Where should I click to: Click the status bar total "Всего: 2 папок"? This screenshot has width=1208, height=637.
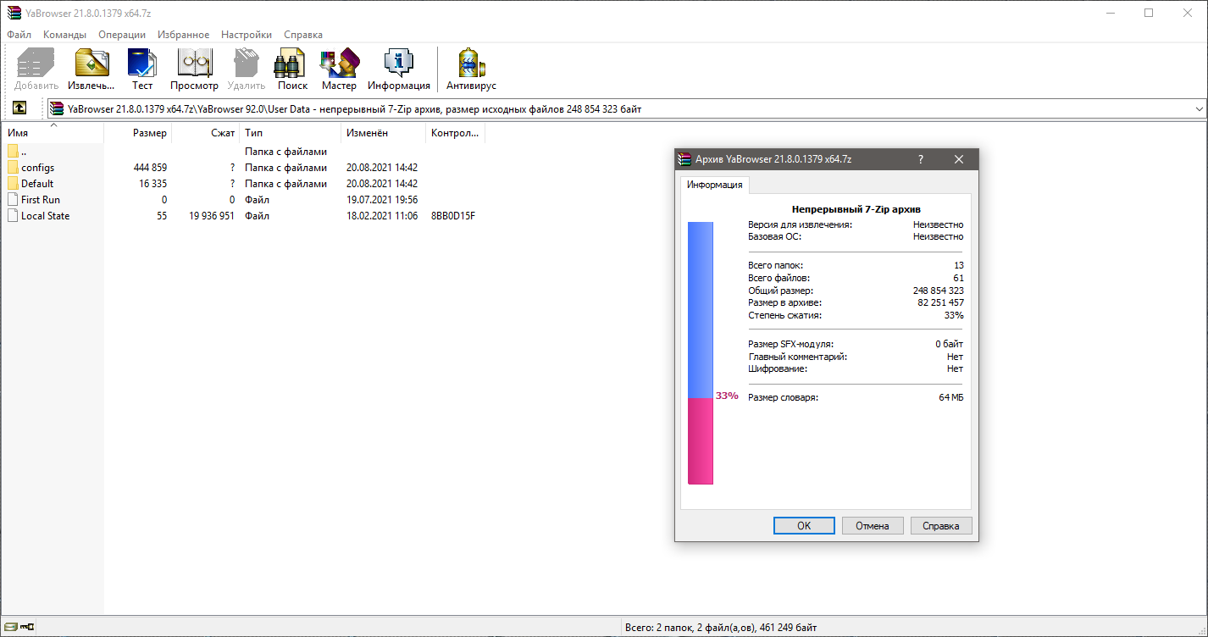(662, 628)
